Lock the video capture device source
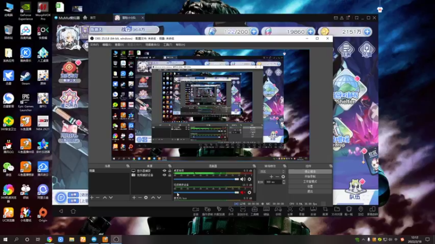Viewport: 435px width, 244px height. [x=170, y=175]
